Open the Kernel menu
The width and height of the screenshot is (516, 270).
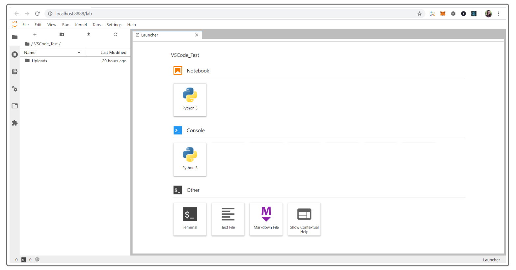tap(81, 25)
